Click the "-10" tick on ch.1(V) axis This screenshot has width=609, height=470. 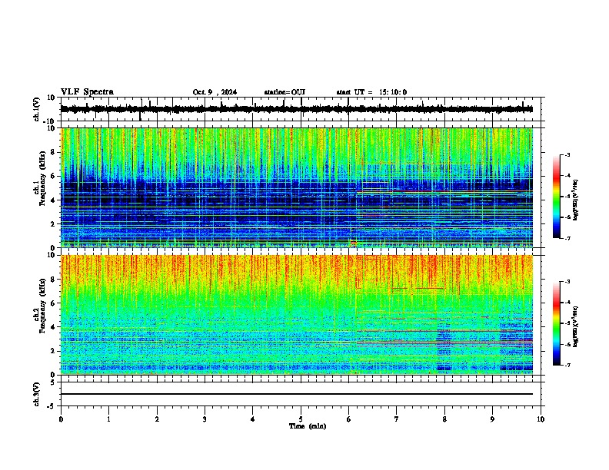point(49,121)
